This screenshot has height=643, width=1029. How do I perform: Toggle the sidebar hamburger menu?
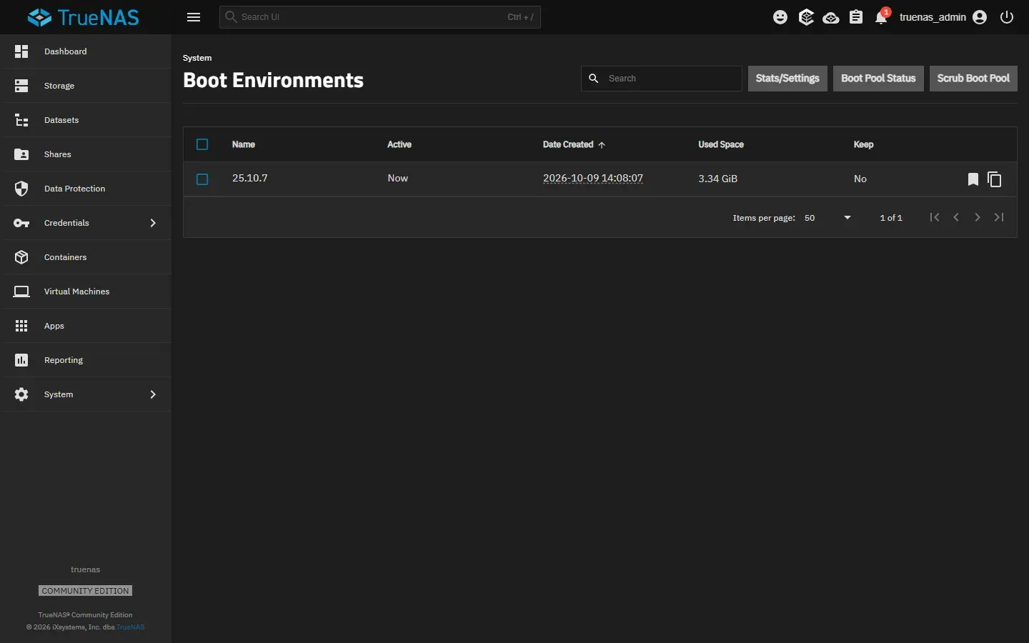coord(194,17)
